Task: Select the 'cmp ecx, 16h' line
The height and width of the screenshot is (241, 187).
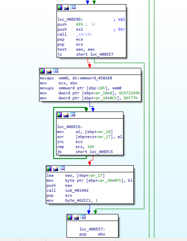Action: 76,147
